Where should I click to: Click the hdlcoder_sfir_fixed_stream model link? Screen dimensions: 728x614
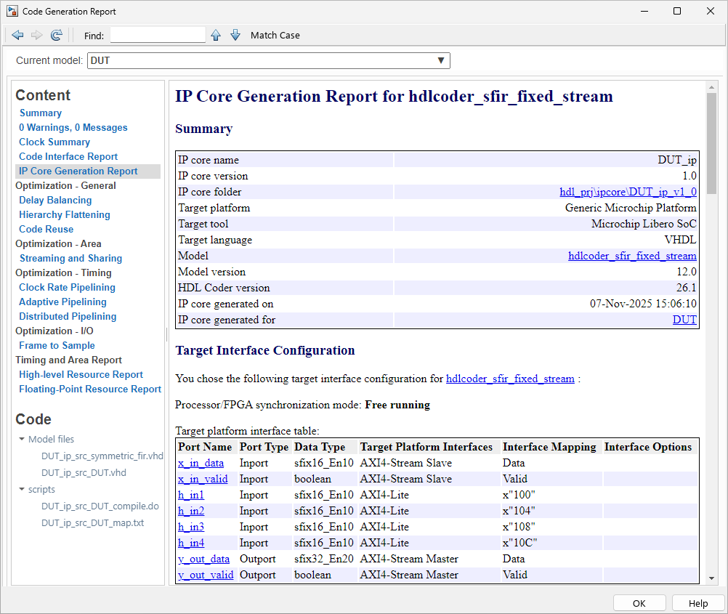point(632,256)
